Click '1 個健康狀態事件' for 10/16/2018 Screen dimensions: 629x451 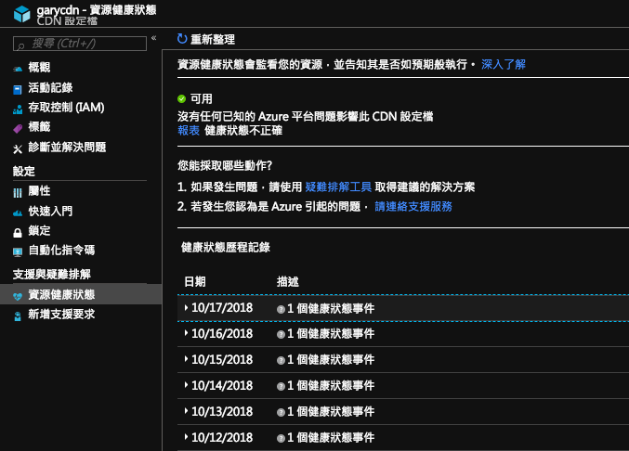(x=331, y=334)
